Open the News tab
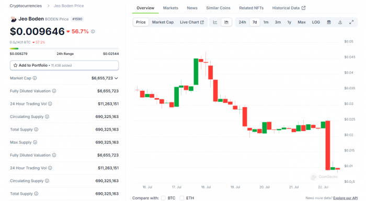 [x=192, y=8]
